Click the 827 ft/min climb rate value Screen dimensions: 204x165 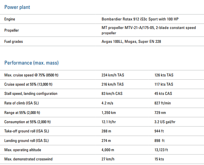click(163, 103)
